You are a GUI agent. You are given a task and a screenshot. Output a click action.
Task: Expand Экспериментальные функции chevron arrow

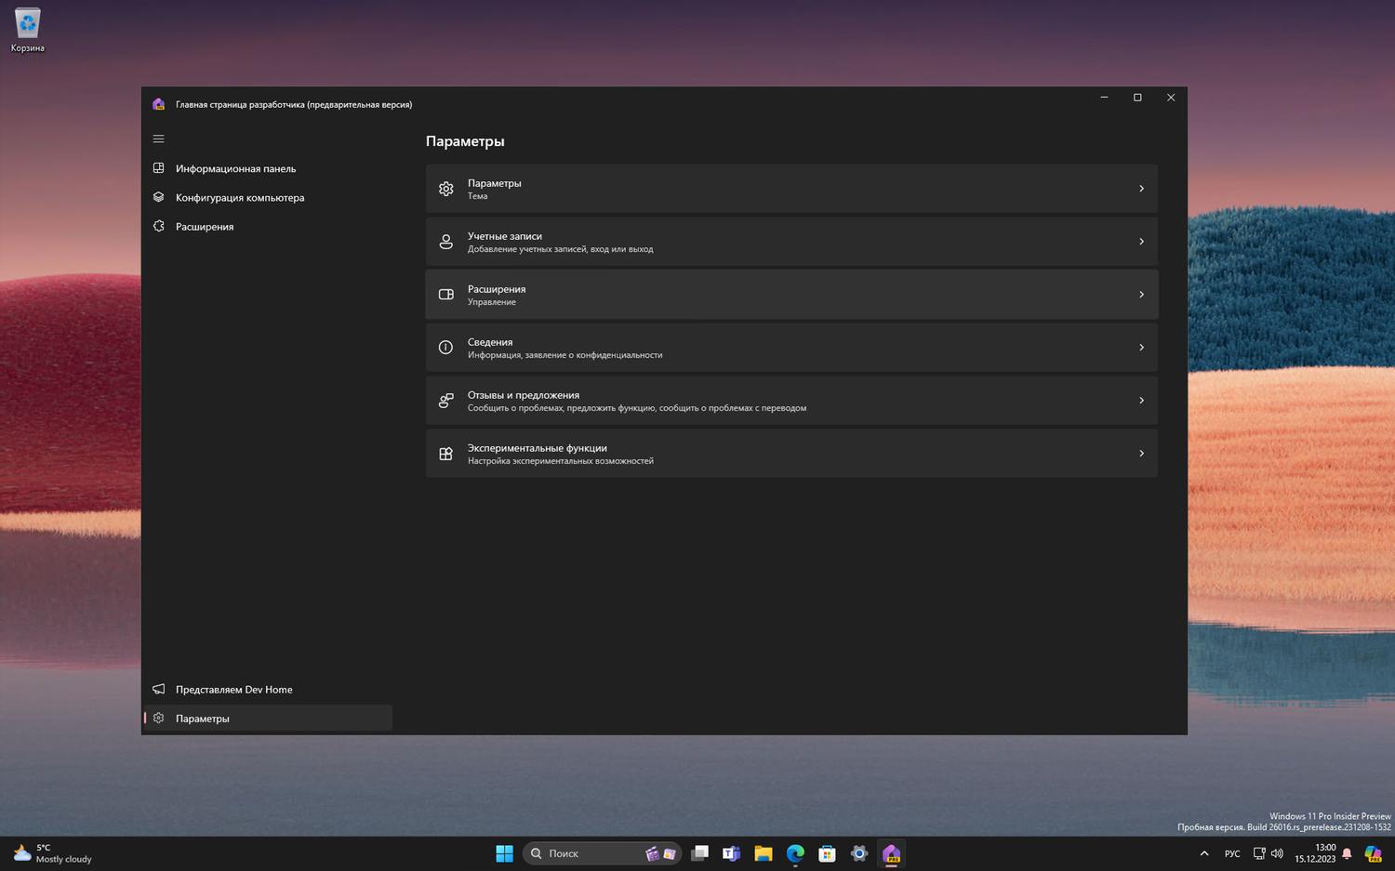[1141, 454]
